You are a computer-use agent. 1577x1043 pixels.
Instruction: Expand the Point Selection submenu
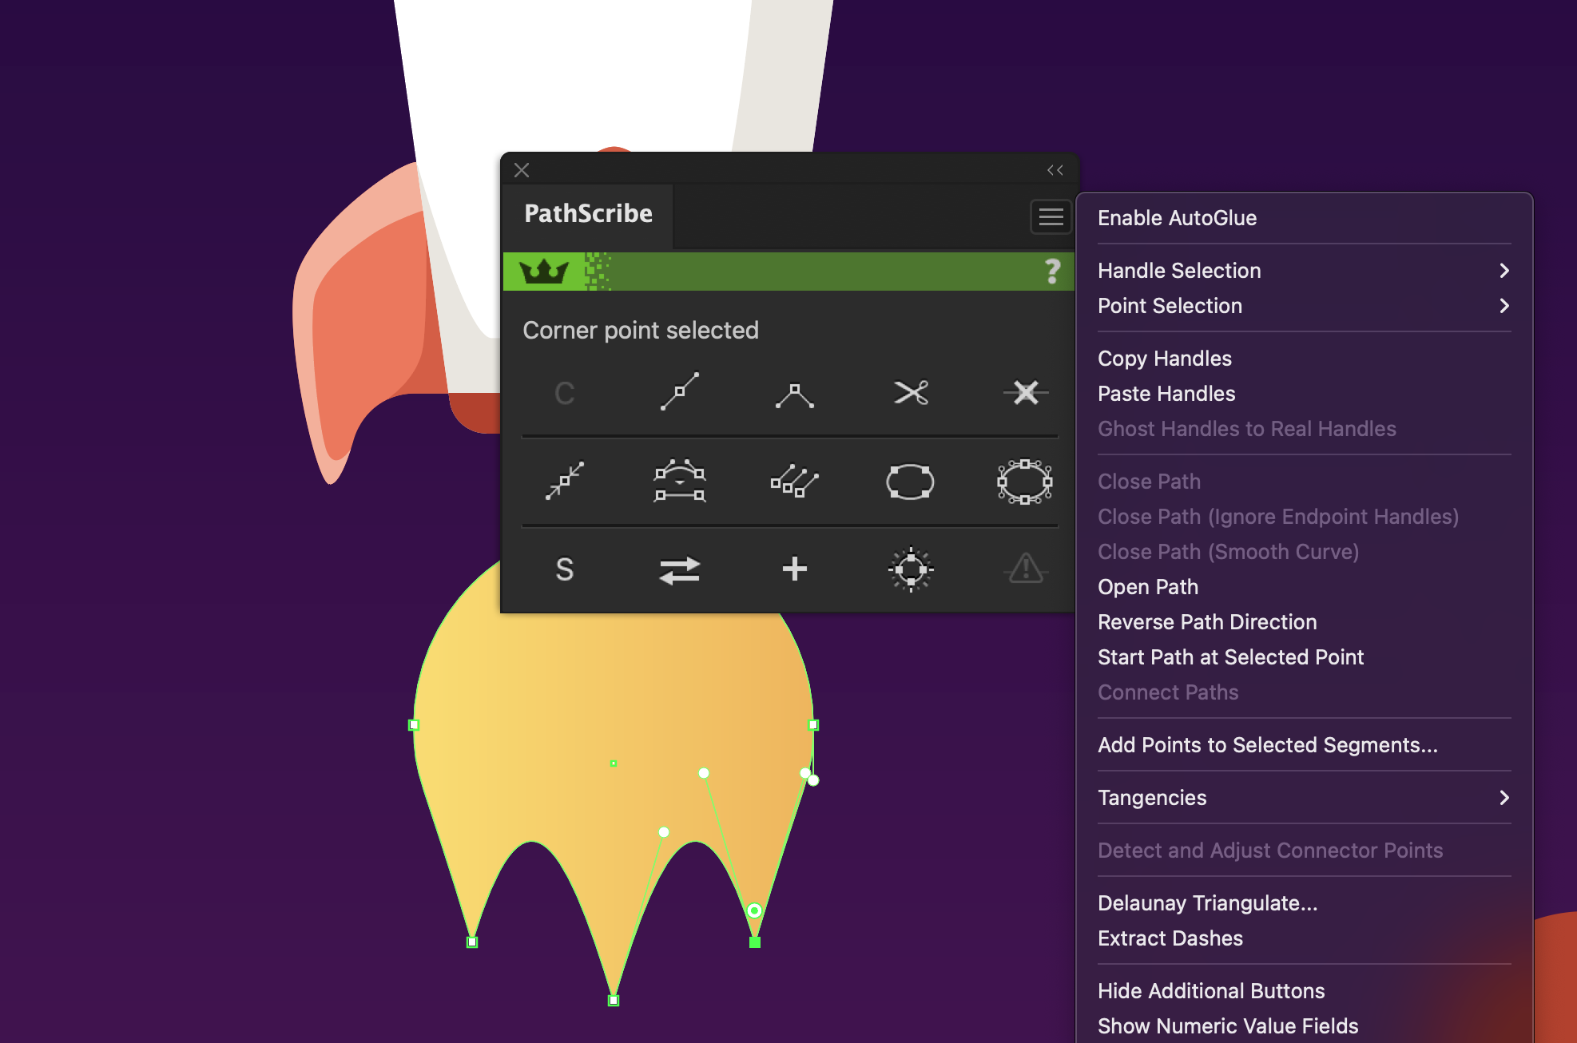(1305, 306)
